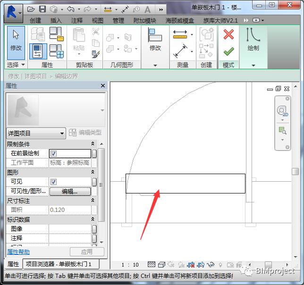This screenshot has height=285, width=304.
Task: Click the 2D steering wheel navigation icon
Action: (x=282, y=111)
